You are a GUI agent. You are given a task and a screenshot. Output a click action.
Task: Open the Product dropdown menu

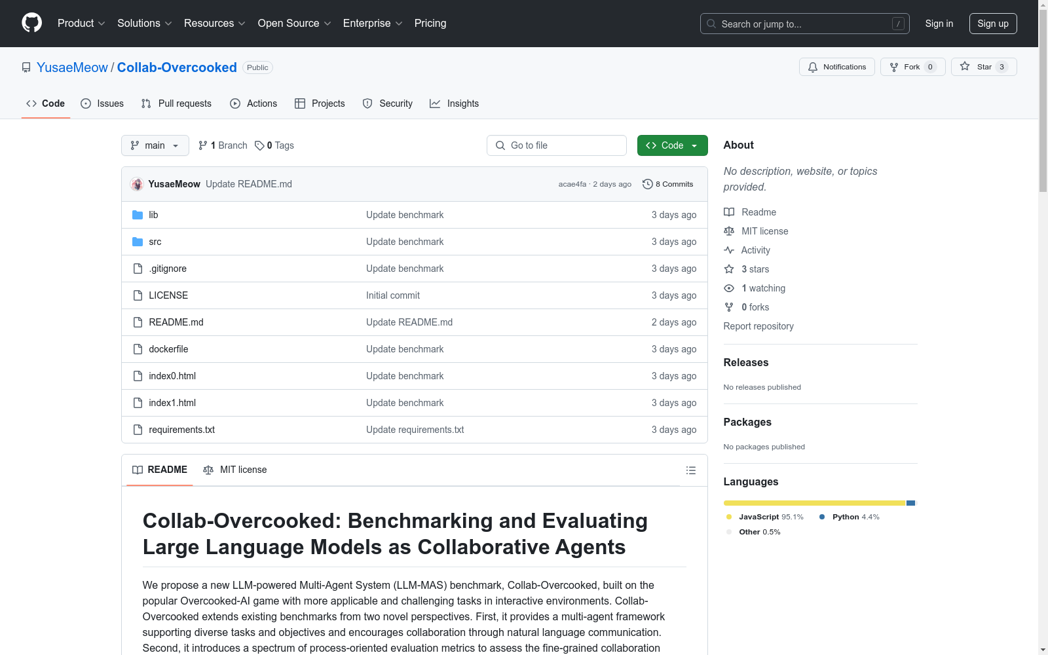pos(81,23)
